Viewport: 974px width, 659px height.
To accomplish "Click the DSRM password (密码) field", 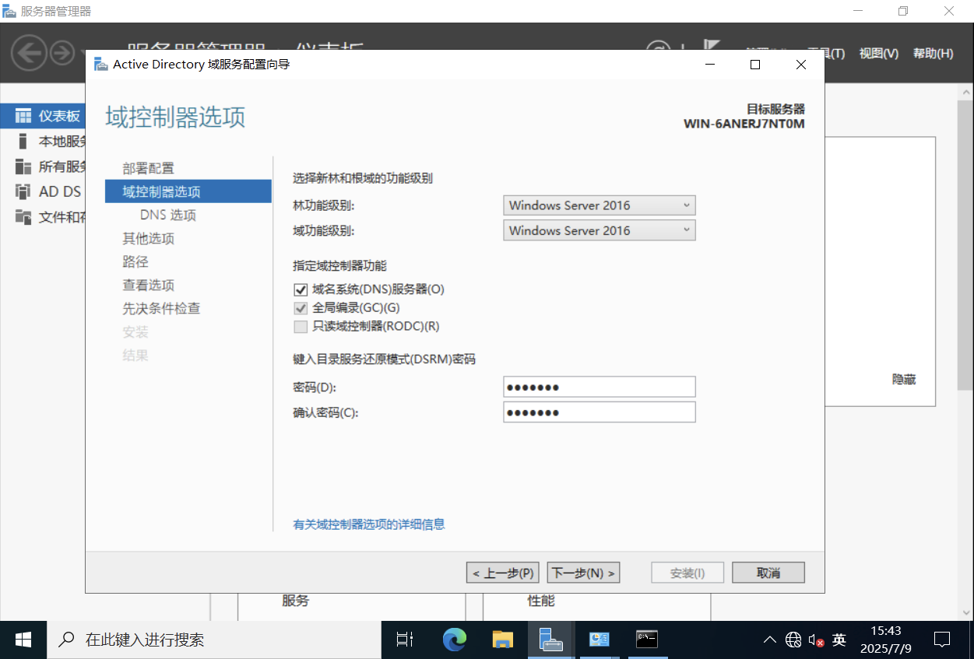I will (599, 387).
